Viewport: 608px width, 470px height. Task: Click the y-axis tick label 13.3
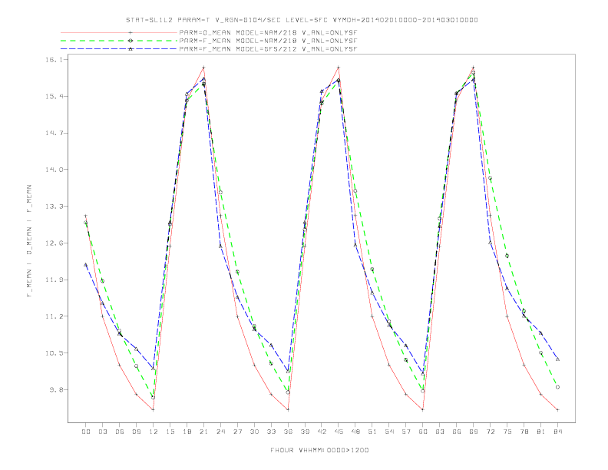54,207
